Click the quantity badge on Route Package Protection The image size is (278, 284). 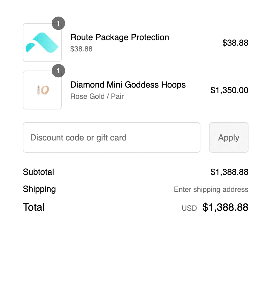(x=58, y=23)
